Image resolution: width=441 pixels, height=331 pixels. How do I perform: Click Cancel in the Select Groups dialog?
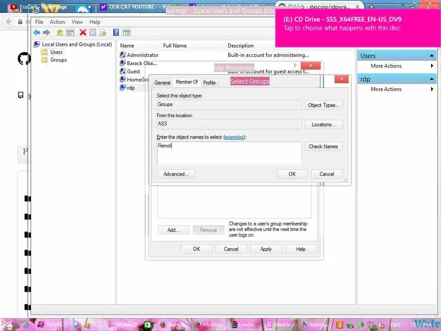tap(327, 174)
